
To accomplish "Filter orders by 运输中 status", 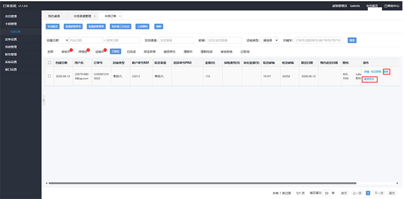I will (100, 52).
